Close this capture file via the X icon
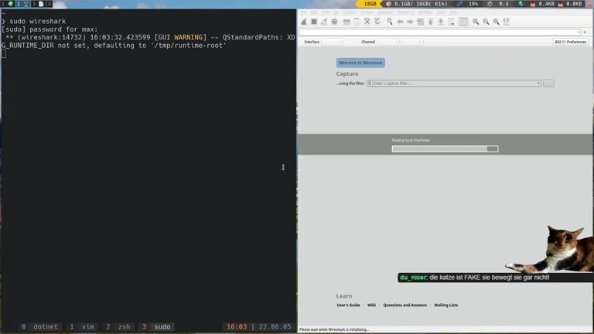 point(367,22)
